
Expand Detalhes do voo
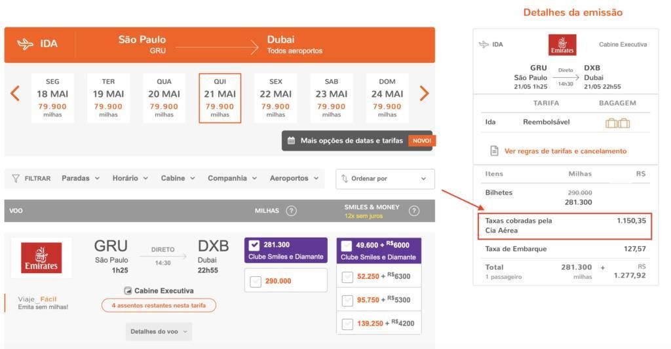pos(159,332)
